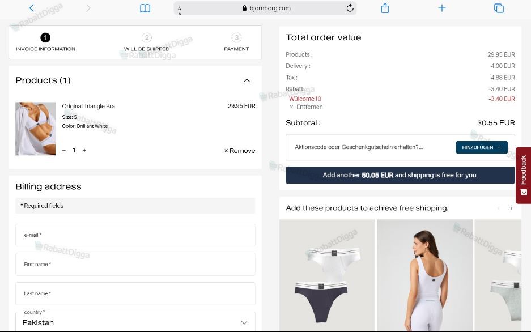Show next recommended products with right arrow
531x332 pixels.
coord(511,208)
